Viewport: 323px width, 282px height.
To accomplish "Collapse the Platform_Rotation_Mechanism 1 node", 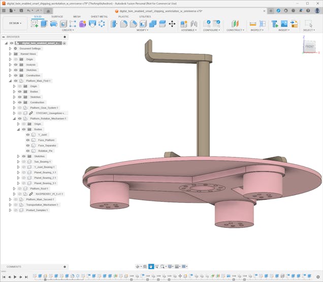I will (14, 118).
